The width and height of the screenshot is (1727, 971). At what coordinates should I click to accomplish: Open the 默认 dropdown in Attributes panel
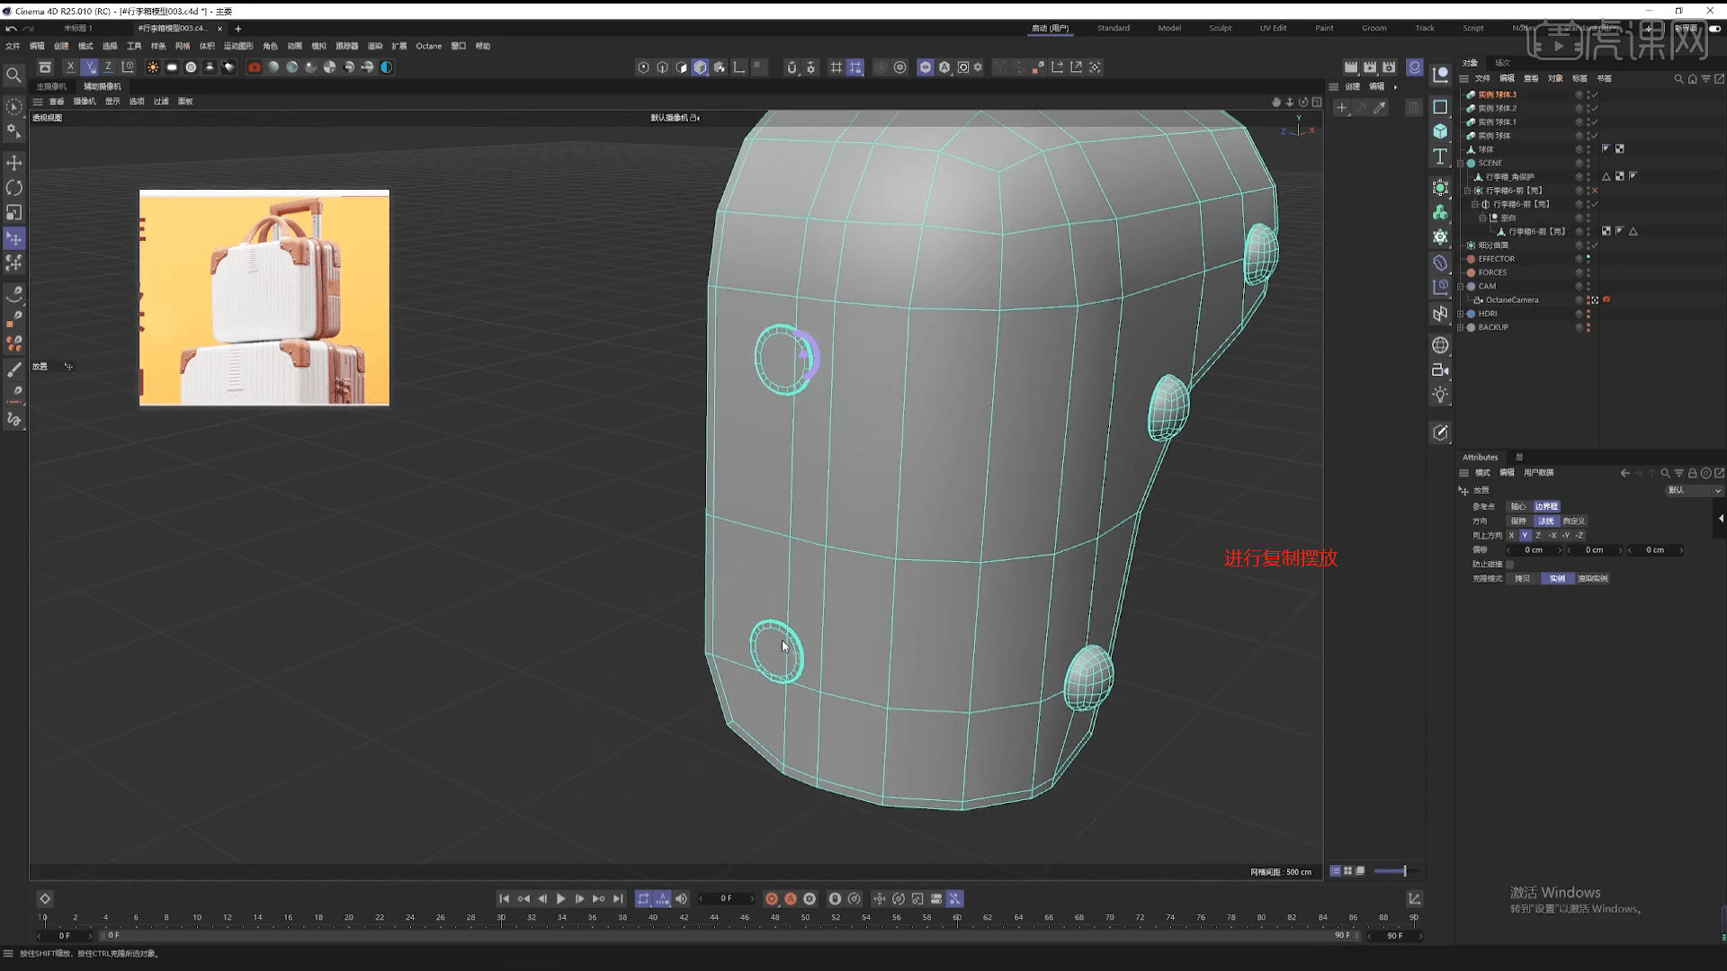point(1694,491)
